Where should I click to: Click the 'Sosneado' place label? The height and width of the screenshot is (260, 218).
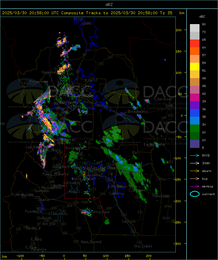pos(42,191)
